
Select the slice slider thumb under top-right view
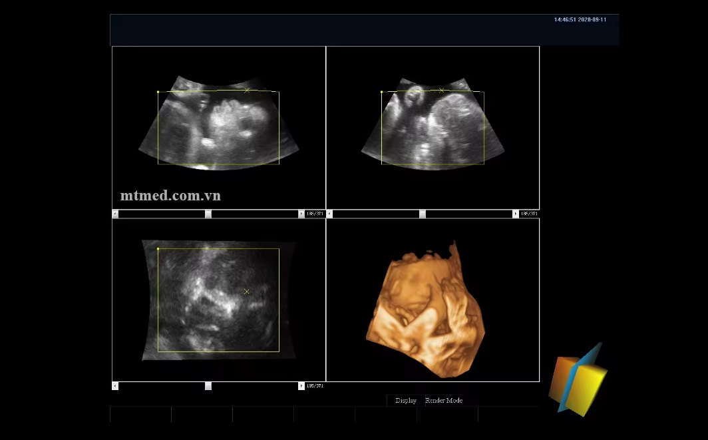pyautogui.click(x=423, y=214)
